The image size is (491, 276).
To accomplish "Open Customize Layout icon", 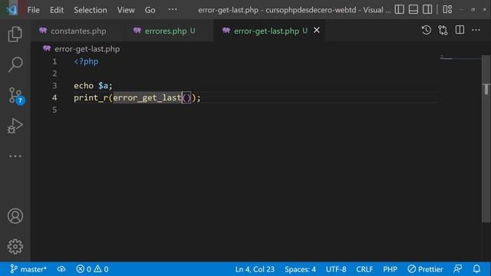I will [447, 9].
